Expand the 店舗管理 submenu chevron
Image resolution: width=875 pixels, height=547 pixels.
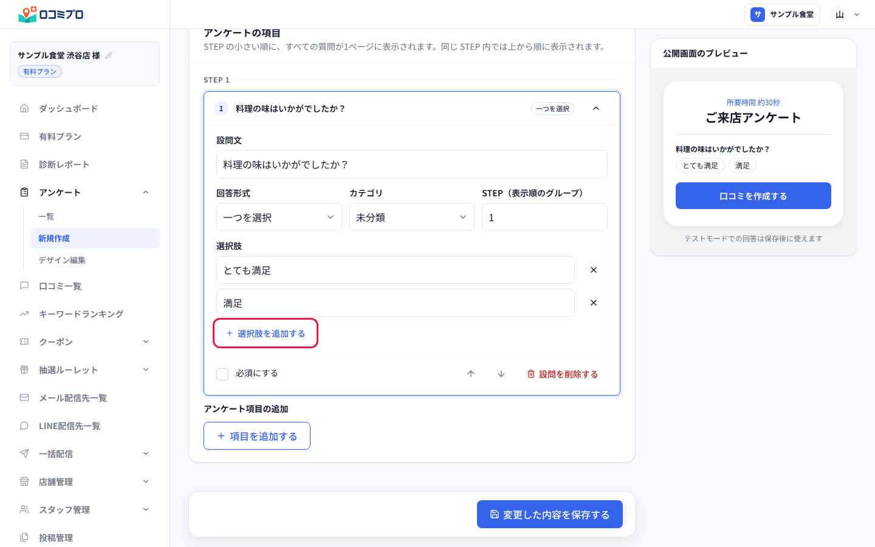tap(146, 481)
